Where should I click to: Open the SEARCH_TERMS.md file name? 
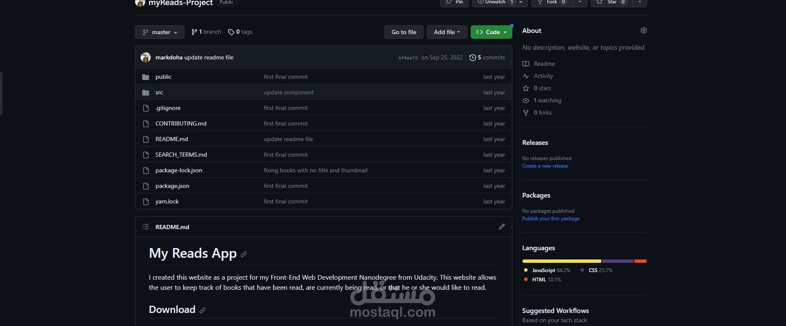[x=181, y=155]
